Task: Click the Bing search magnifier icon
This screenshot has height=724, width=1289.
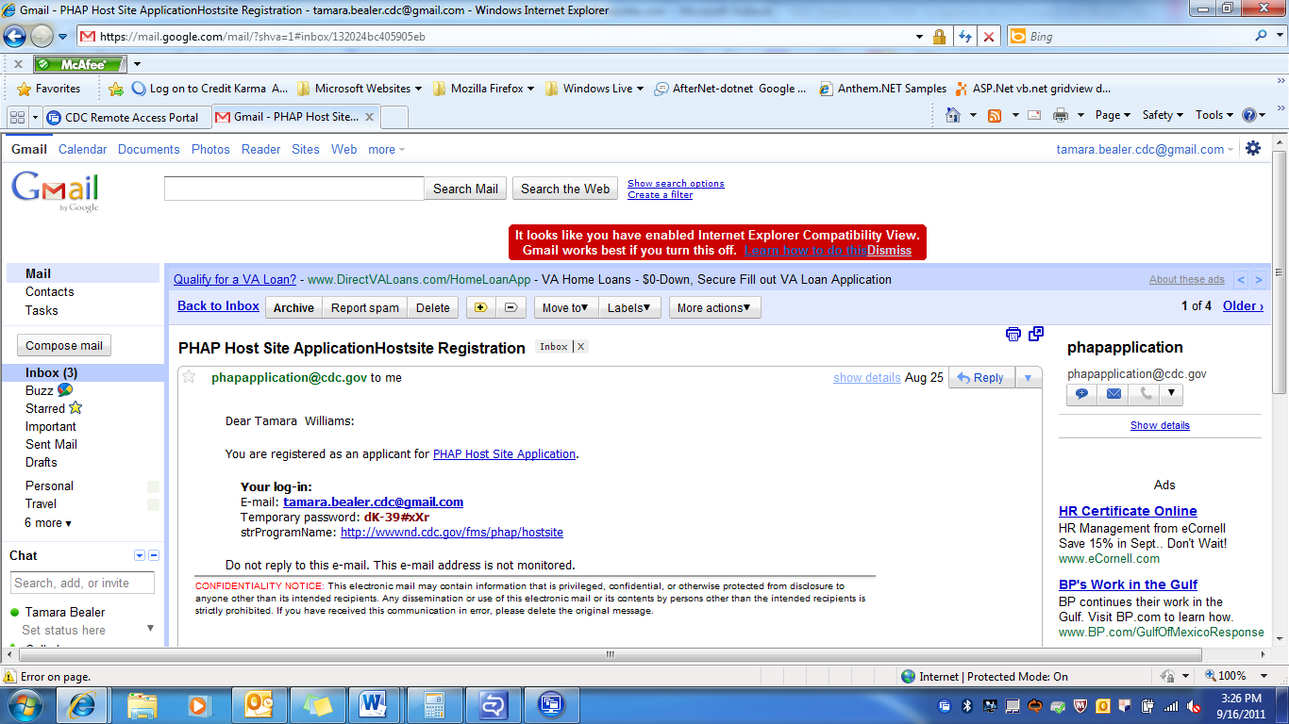Action: pyautogui.click(x=1261, y=37)
